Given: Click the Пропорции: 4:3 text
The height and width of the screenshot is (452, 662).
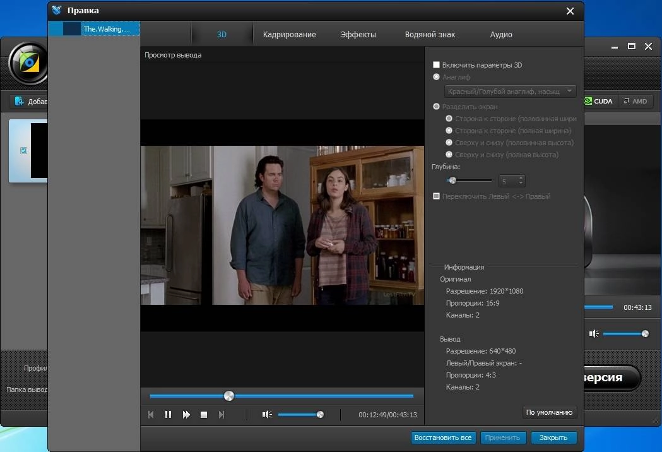Looking at the screenshot, I should (471, 375).
